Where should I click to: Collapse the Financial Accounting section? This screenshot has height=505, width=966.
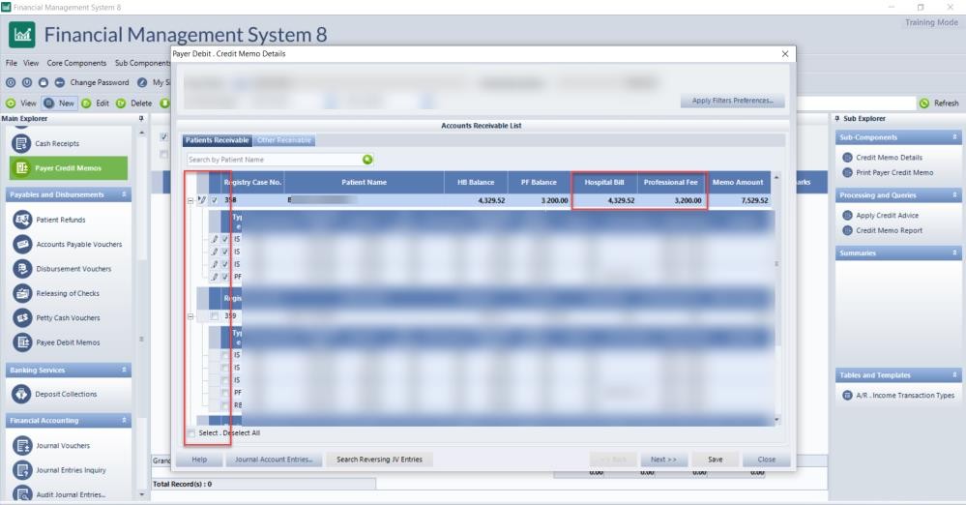pyautogui.click(x=124, y=421)
